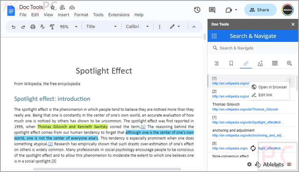This screenshot has width=299, height=172.
Task: Click the document vertical scrollbar
Action: [x=205, y=36]
